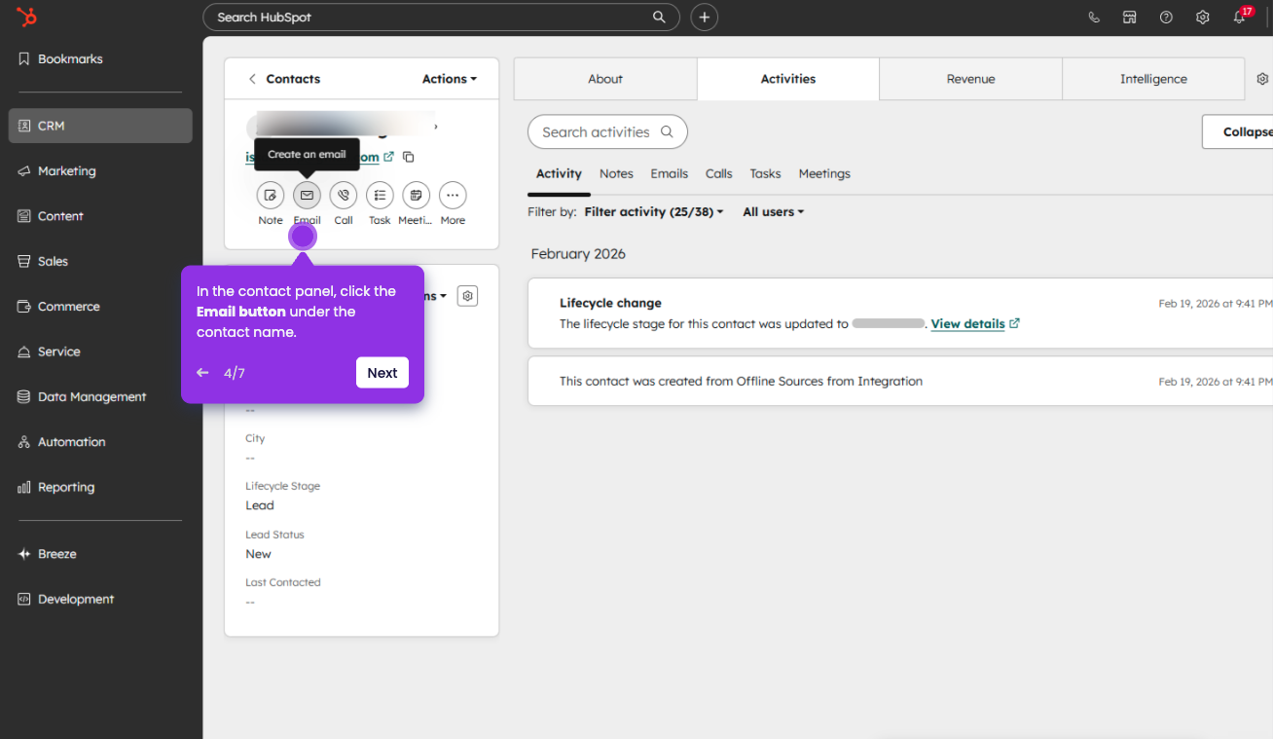This screenshot has height=739, width=1273.
Task: Open the Data Management sidebar section
Action: click(100, 397)
